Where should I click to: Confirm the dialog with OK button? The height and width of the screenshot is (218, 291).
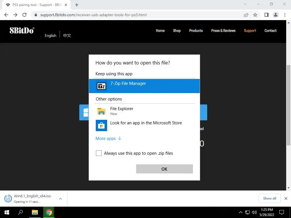tap(165, 169)
